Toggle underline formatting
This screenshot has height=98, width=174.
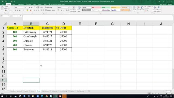point(20,10)
